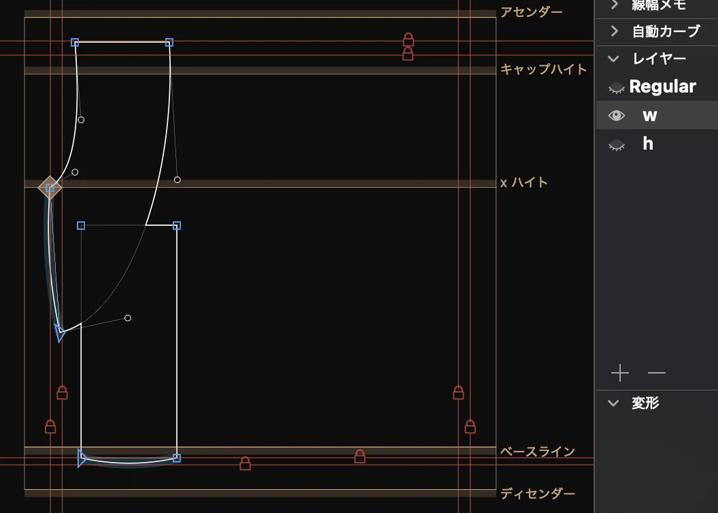Click the lock on the outermost left vertical guide
The height and width of the screenshot is (513, 718).
pyautogui.click(x=50, y=427)
